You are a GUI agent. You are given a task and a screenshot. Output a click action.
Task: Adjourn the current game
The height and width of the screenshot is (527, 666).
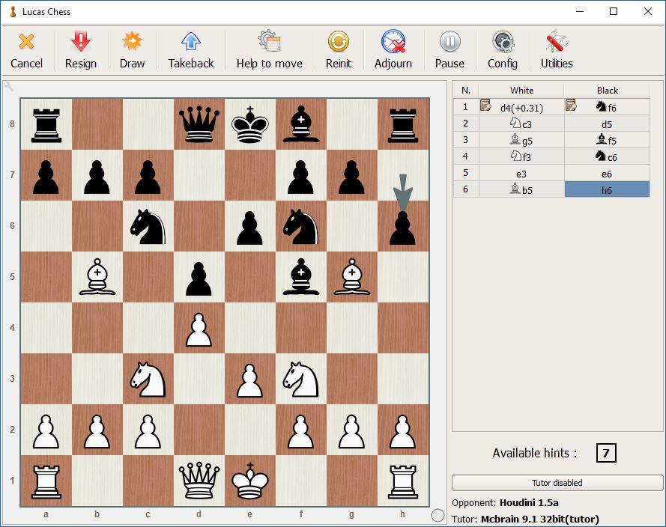[x=393, y=50]
